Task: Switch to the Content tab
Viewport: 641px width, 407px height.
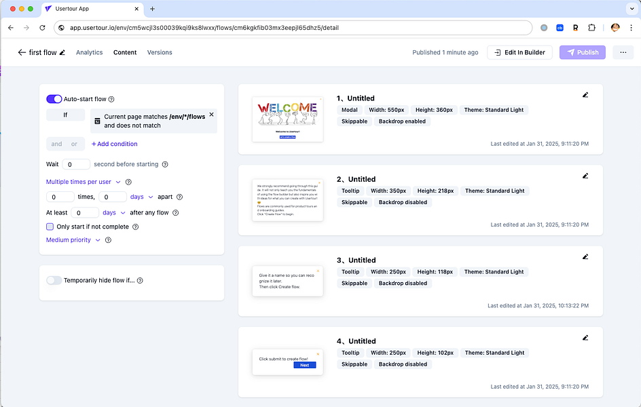Action: coord(125,52)
